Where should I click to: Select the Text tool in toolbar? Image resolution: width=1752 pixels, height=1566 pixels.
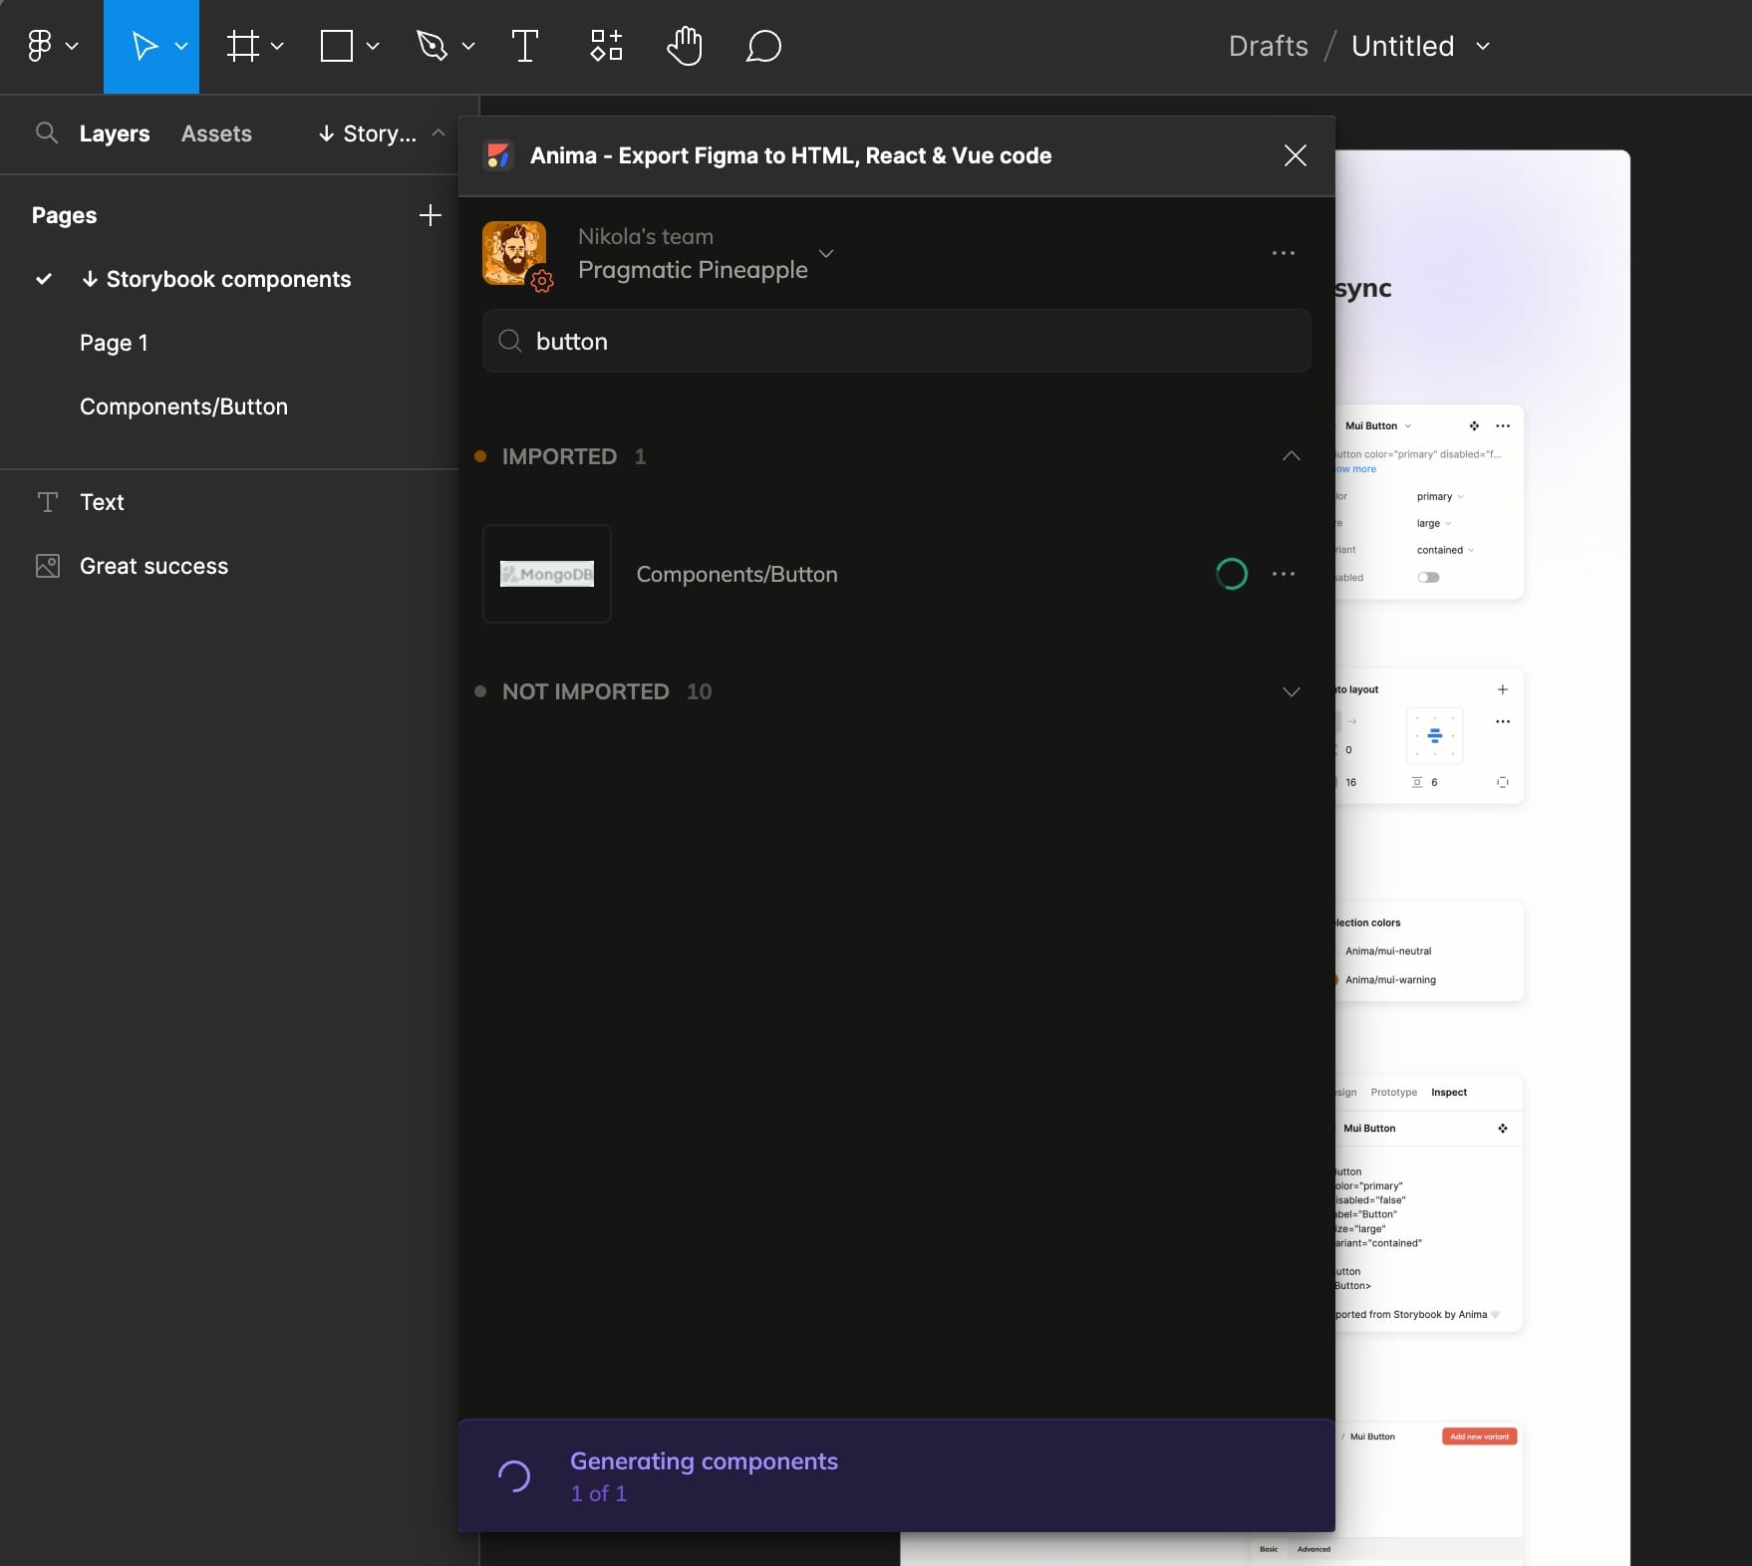(524, 46)
